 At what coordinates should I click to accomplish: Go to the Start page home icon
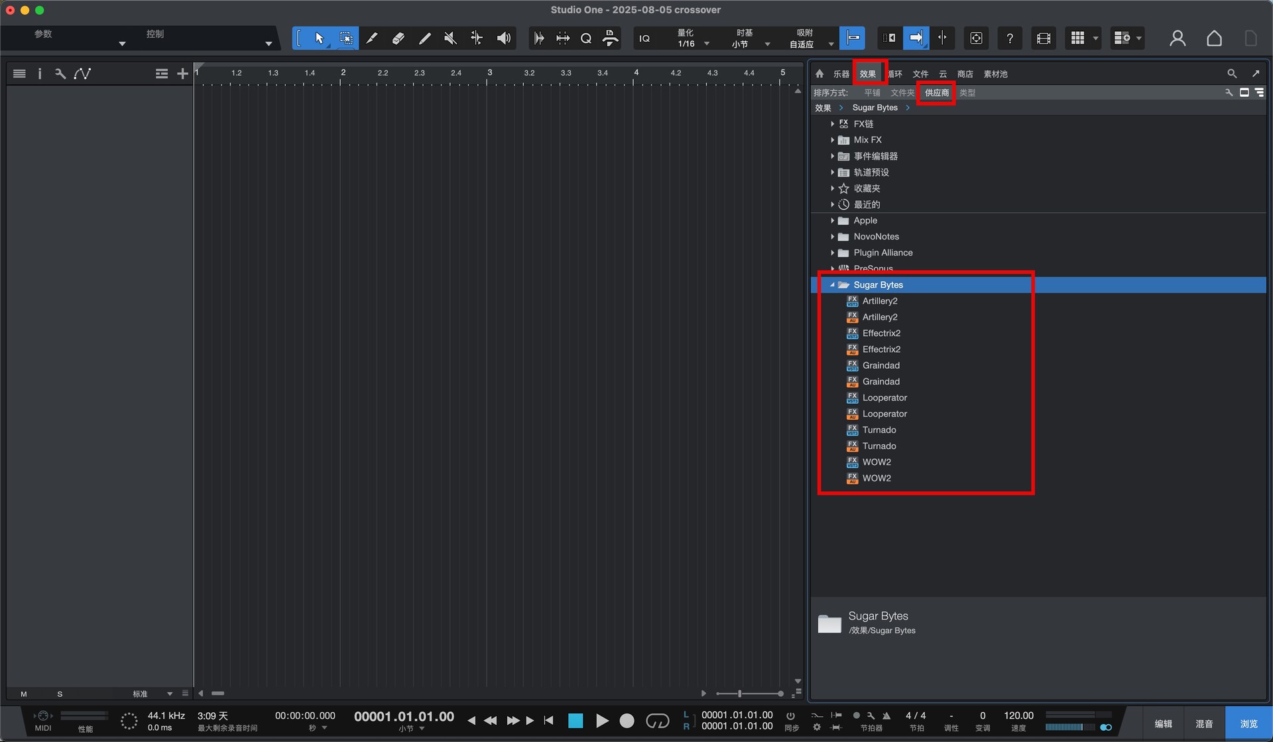(1214, 38)
